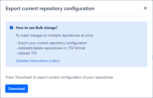Click the word 'repository' in the dialog title

coord(51,9)
